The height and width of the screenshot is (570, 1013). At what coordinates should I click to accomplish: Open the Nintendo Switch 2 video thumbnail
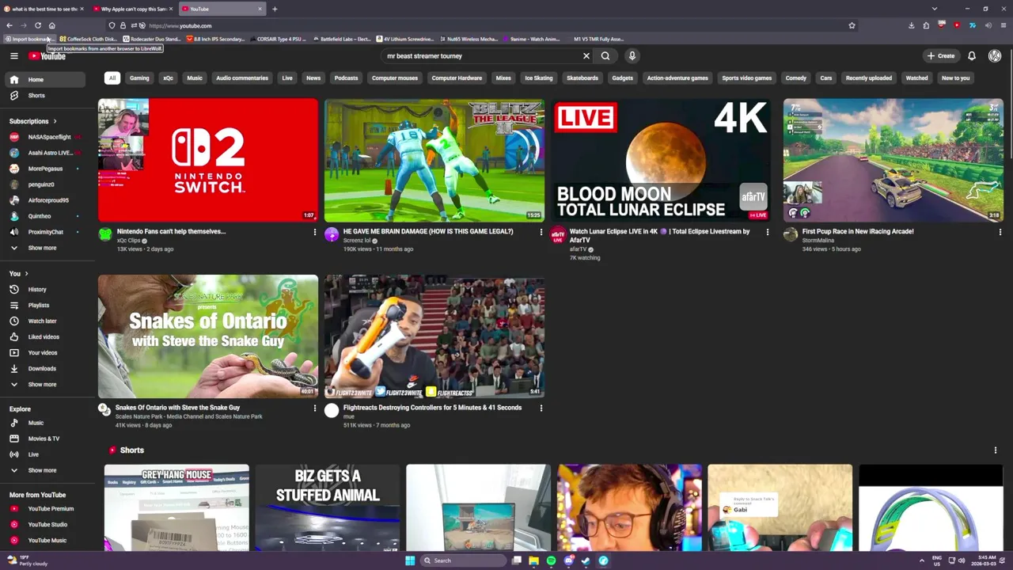tap(208, 160)
